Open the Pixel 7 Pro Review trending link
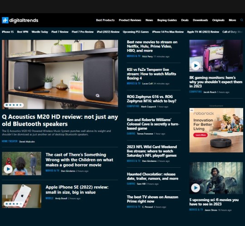This screenshot has height=226, width=245. pos(83,32)
